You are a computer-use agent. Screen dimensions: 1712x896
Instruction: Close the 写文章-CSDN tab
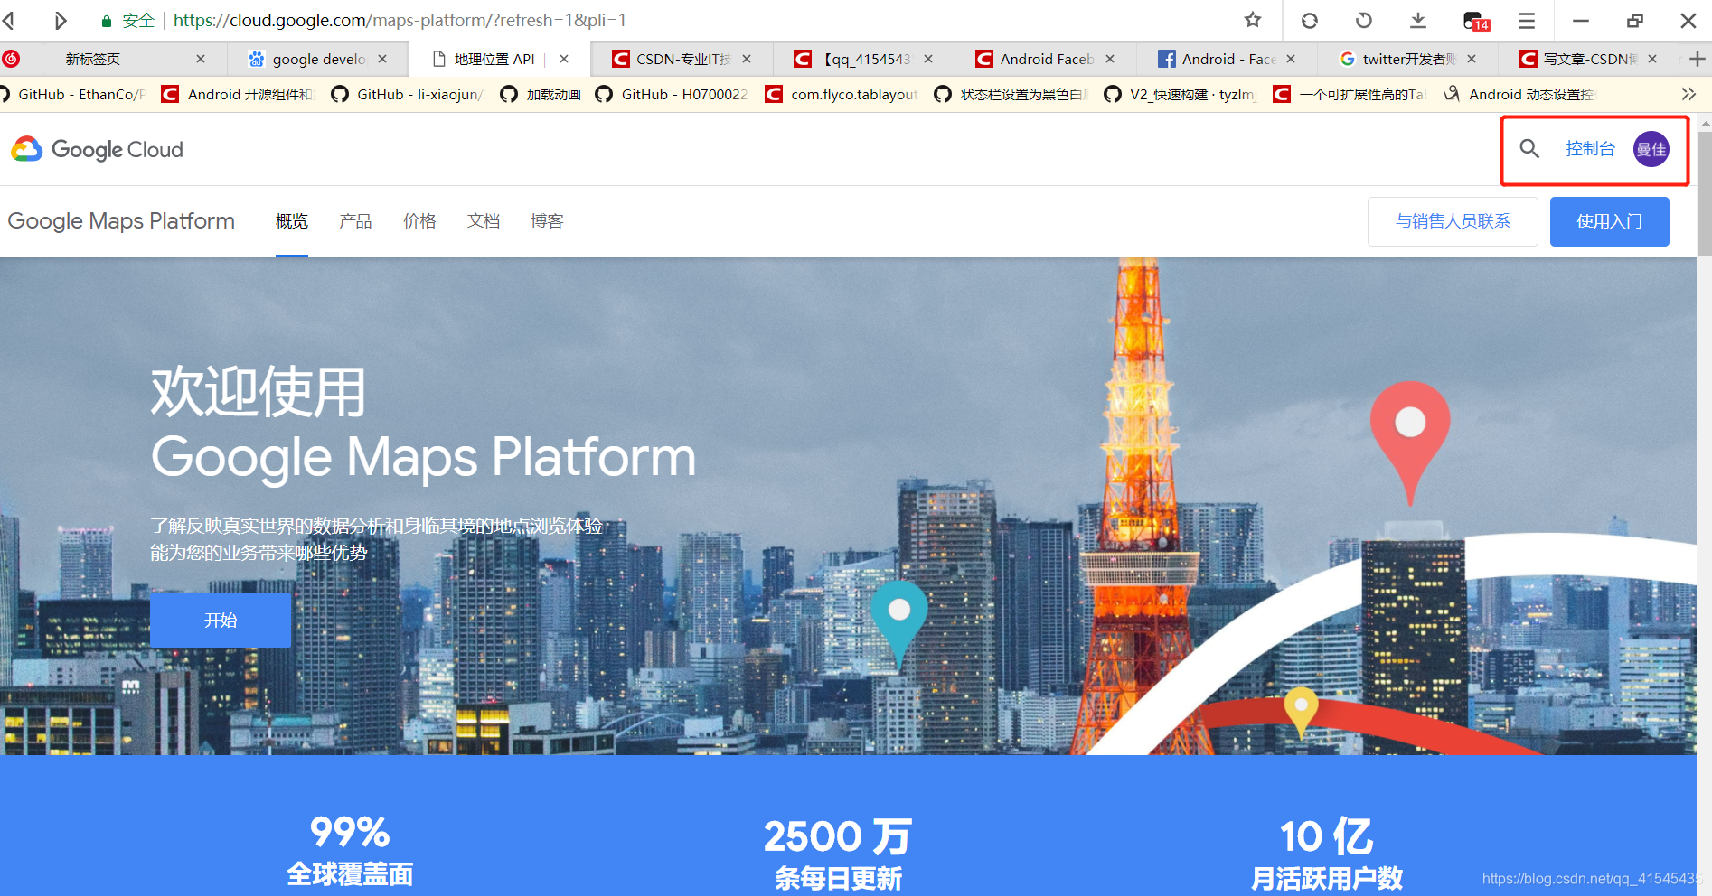1652,59
